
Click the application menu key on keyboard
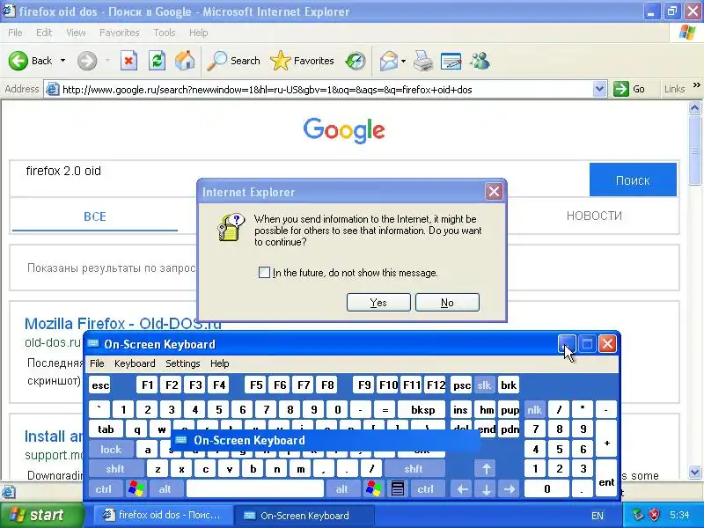point(398,488)
